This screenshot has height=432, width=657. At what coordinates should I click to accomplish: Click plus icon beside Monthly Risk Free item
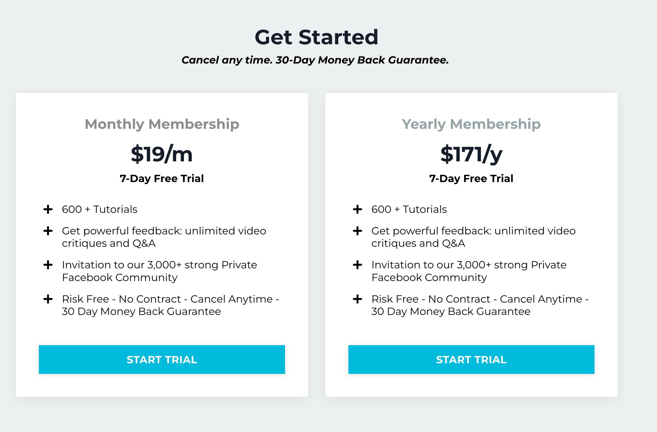pos(48,299)
